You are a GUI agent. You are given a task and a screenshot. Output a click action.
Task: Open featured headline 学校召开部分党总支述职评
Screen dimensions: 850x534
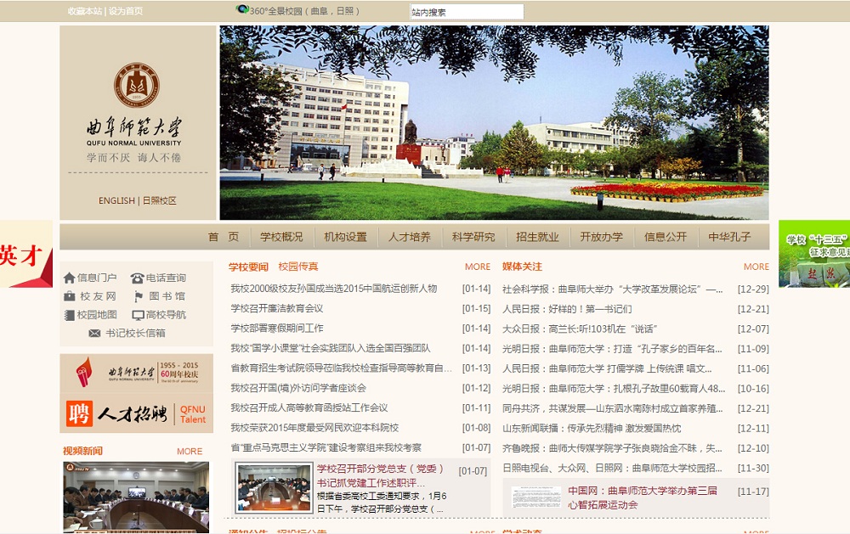tap(381, 475)
